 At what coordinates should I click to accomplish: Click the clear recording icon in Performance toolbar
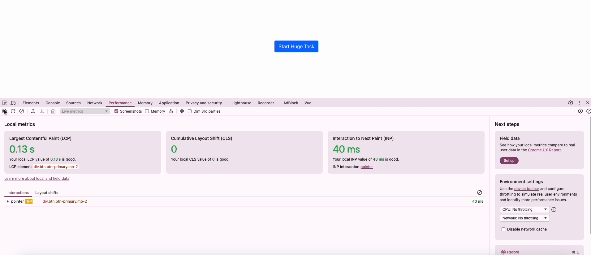point(22,111)
